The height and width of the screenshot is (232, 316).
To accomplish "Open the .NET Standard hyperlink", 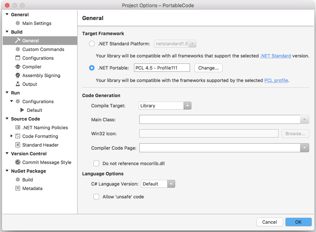I will click(x=276, y=56).
